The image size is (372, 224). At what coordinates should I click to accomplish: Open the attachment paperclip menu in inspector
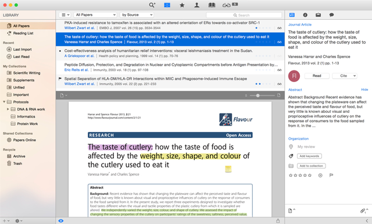point(364,211)
